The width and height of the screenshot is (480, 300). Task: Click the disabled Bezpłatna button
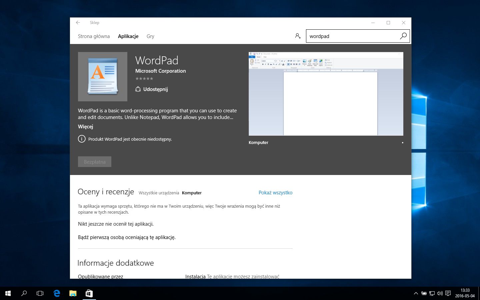point(95,162)
